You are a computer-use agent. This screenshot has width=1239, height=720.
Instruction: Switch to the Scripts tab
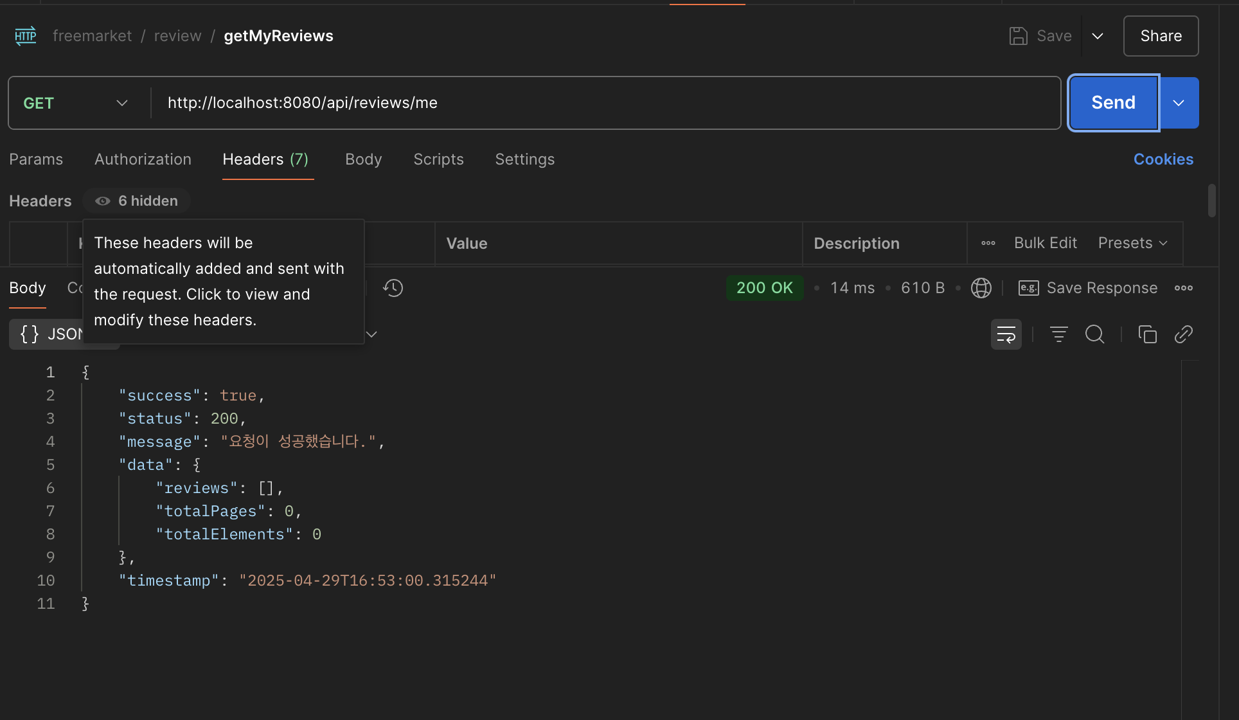[438, 159]
